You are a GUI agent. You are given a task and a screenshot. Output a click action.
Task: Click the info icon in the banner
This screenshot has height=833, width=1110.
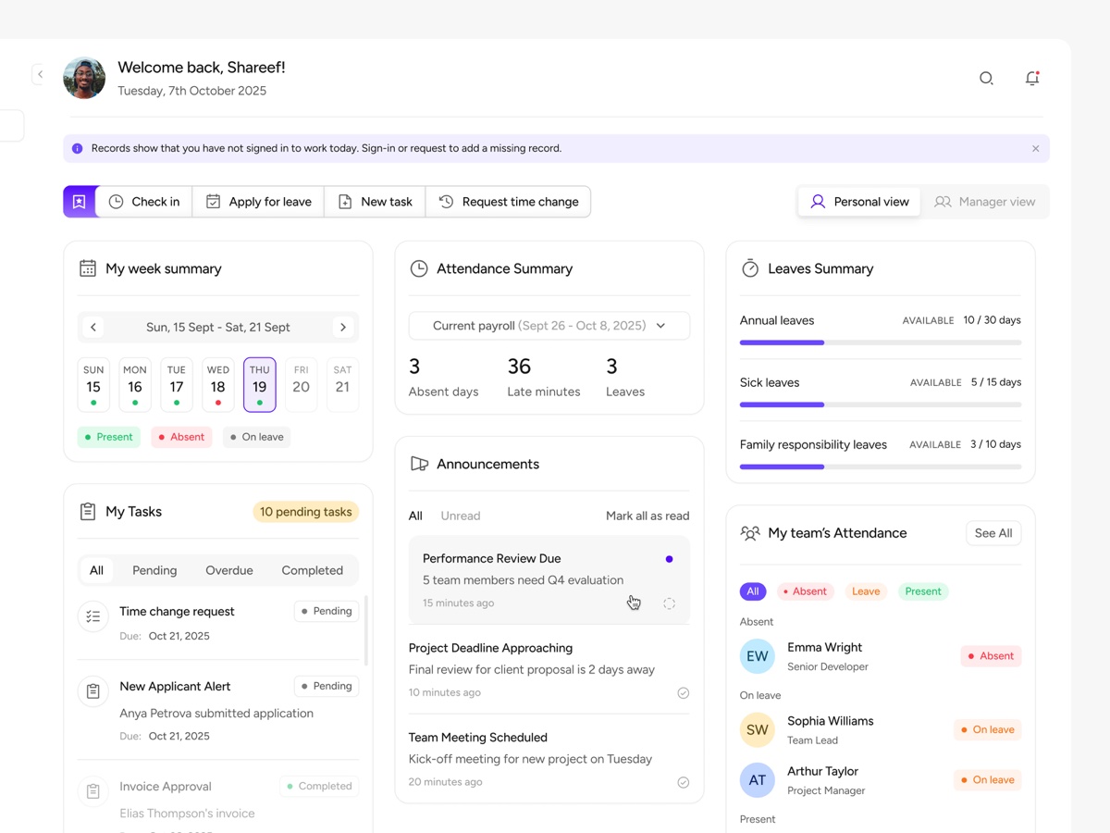[x=77, y=148]
